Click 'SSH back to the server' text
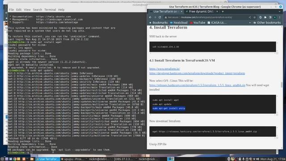 [163, 37]
